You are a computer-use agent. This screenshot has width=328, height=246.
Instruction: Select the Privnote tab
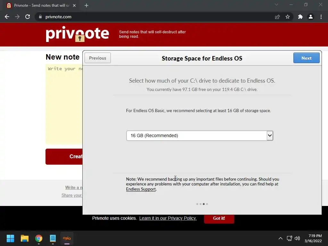pos(41,5)
